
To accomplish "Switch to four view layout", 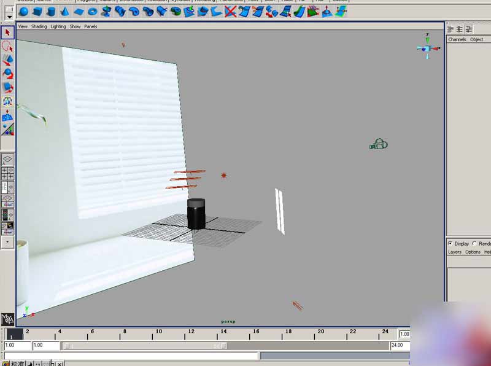I will 7,173.
